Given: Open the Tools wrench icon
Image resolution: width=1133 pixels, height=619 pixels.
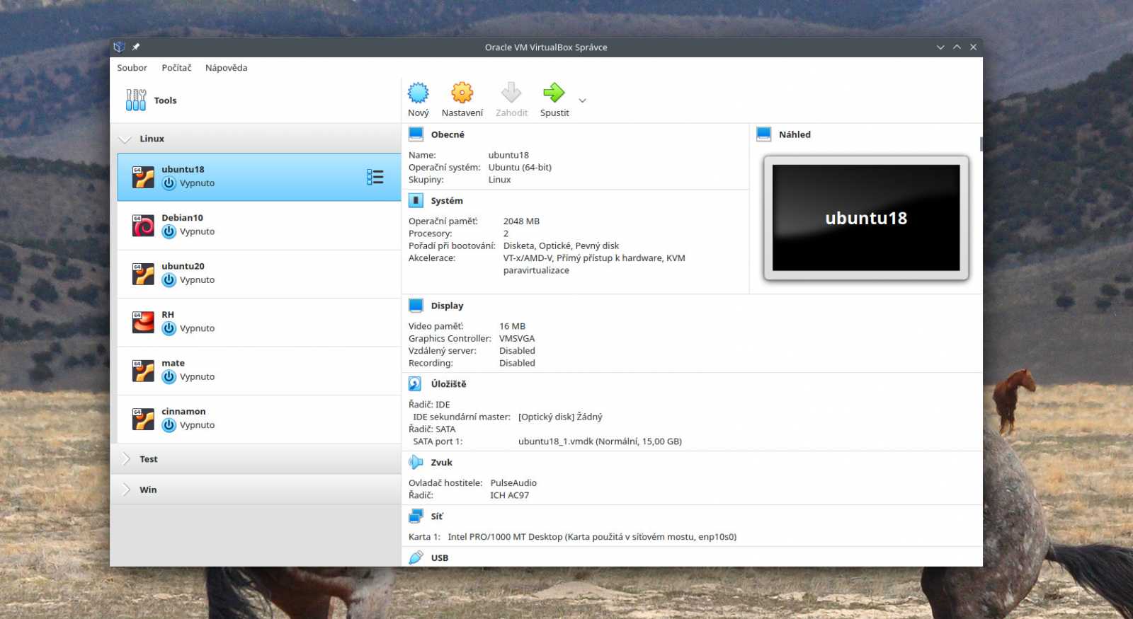Looking at the screenshot, I should click(x=136, y=100).
